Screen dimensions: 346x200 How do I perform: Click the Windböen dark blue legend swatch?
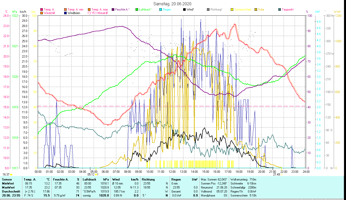point(65,13)
